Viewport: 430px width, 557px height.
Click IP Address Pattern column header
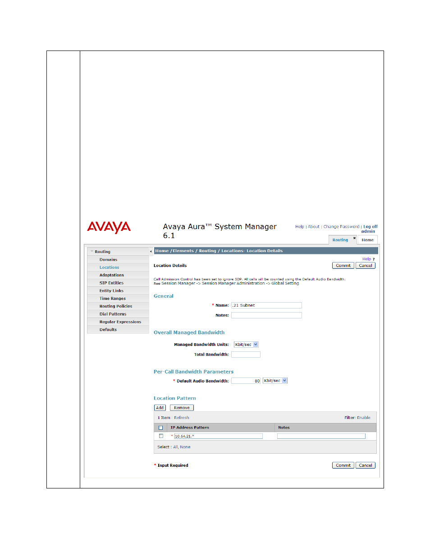[x=190, y=428]
